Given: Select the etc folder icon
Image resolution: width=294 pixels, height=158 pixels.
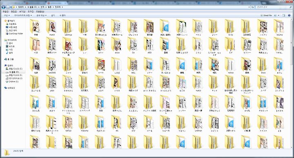Looking at the screenshot, I should coord(117,122).
